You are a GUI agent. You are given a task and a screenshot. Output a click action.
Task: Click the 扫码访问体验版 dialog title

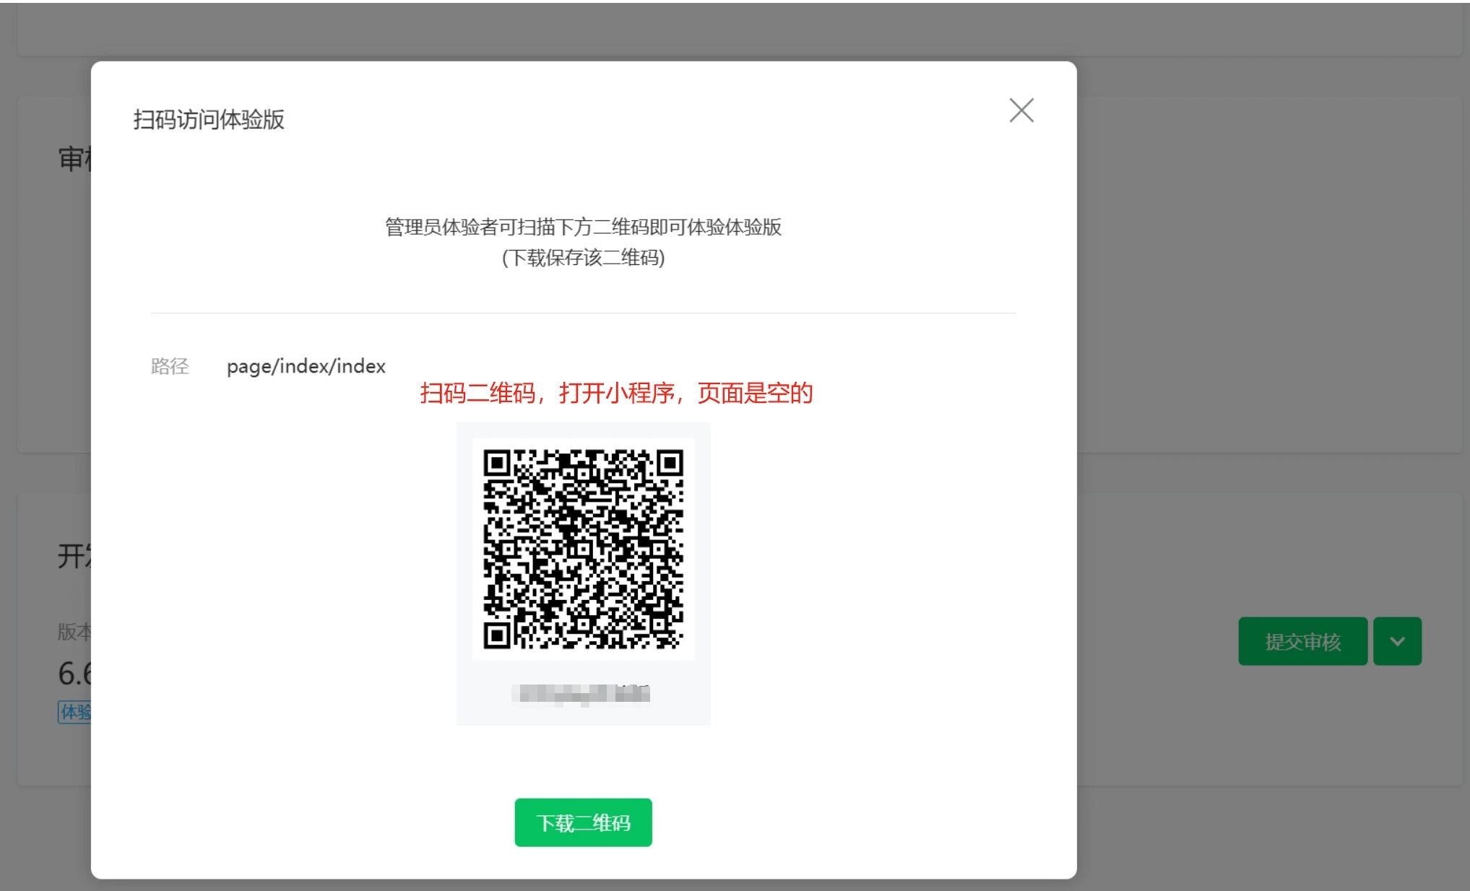point(209,120)
